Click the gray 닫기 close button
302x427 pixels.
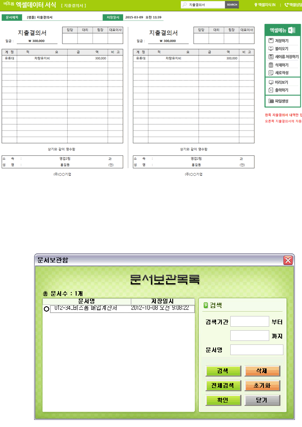point(262,400)
